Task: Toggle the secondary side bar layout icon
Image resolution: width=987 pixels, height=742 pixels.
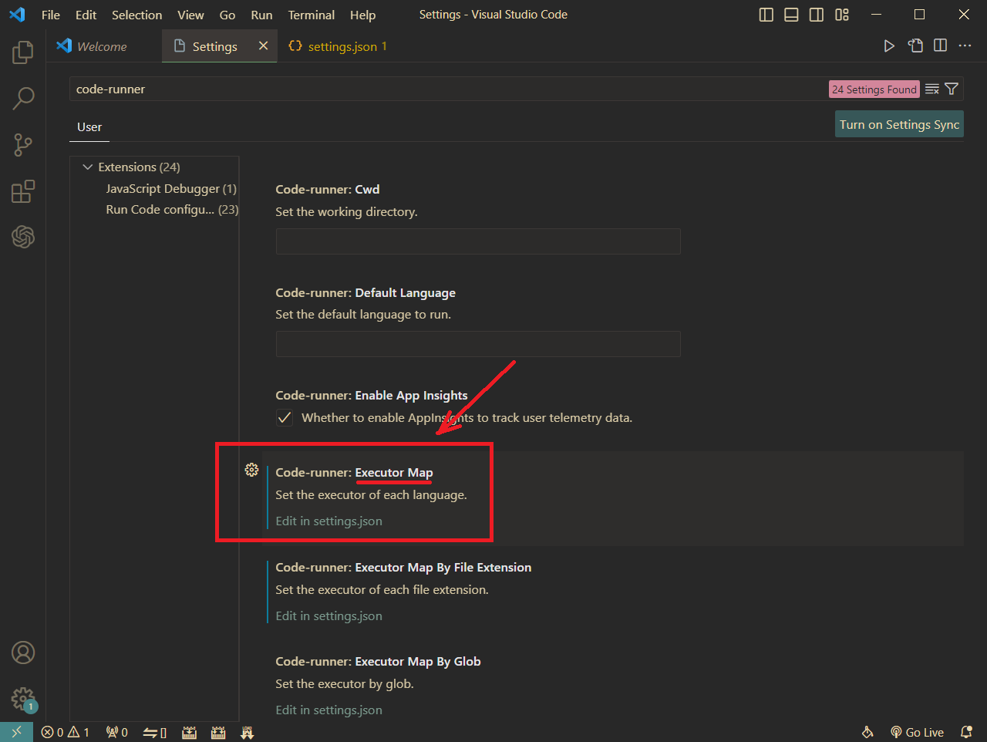Action: [x=817, y=15]
